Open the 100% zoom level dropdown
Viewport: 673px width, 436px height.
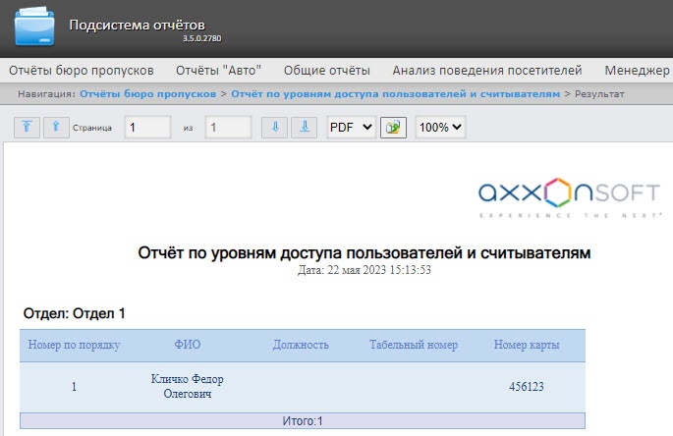(440, 127)
